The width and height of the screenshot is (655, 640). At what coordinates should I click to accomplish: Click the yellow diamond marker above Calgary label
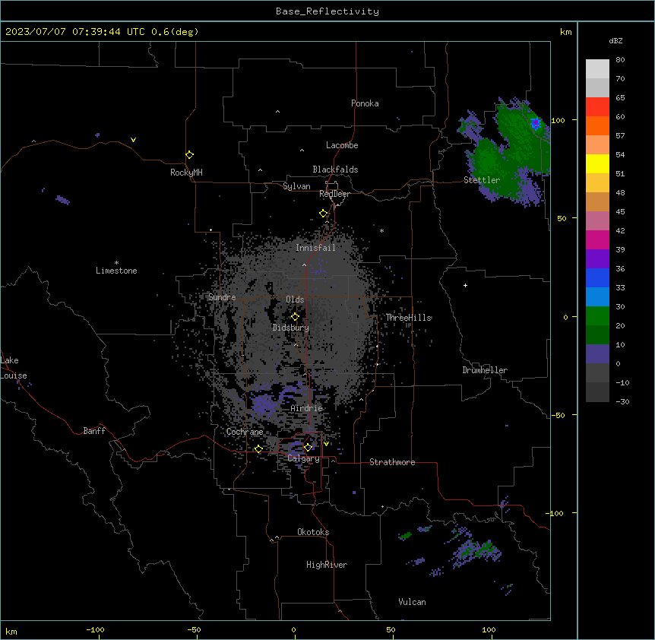pos(308,447)
